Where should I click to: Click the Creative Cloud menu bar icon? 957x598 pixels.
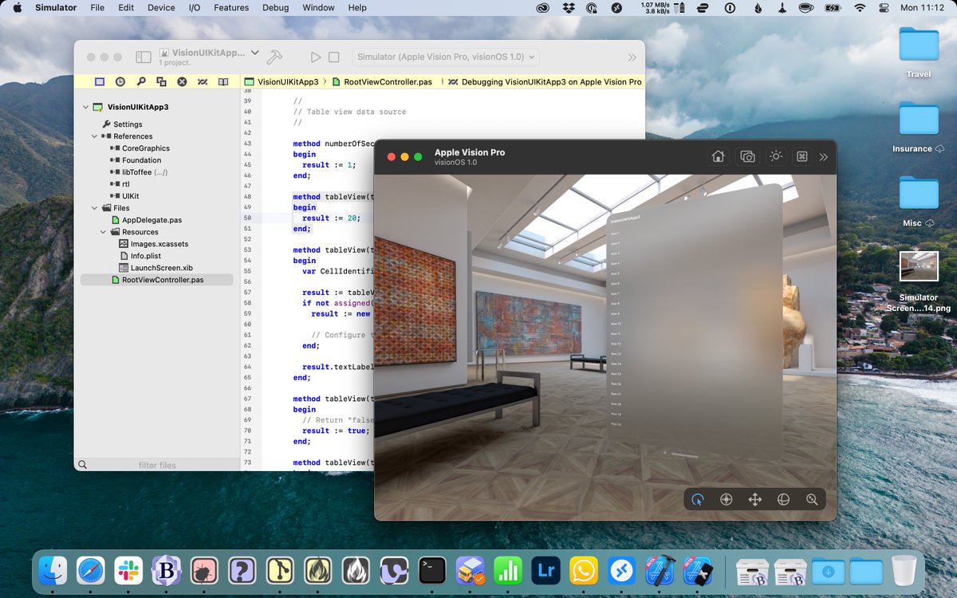pyautogui.click(x=543, y=7)
